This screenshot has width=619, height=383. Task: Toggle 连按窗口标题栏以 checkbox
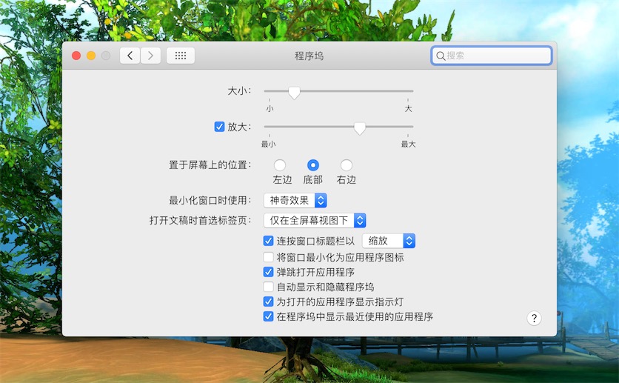(269, 241)
